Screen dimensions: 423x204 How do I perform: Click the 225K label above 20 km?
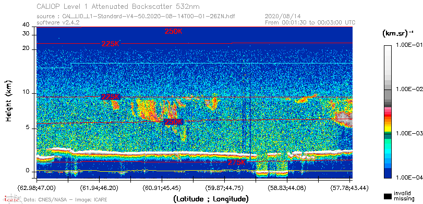click(x=111, y=44)
